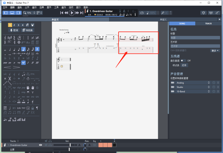This screenshot has height=153, width=223.
Task: Toggle the loop playback icon
Action: pyautogui.click(x=142, y=13)
